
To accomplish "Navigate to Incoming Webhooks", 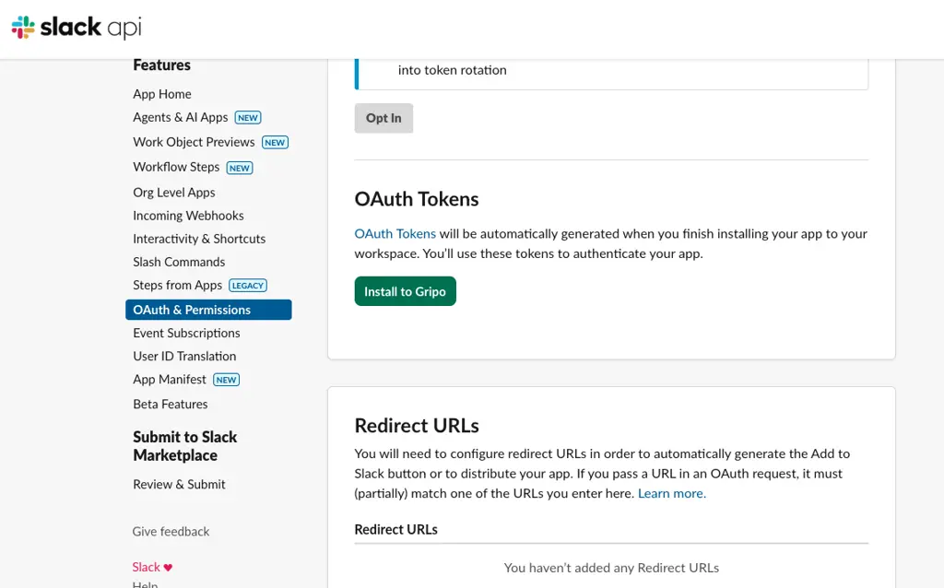I will [188, 216].
